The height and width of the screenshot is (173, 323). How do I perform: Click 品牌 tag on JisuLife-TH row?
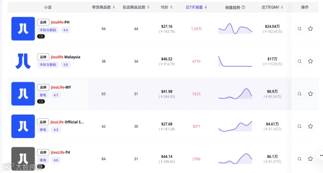(x=43, y=152)
